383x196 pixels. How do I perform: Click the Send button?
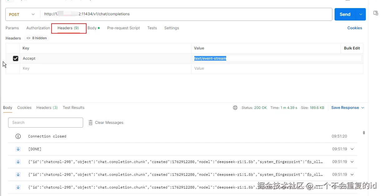345,14
